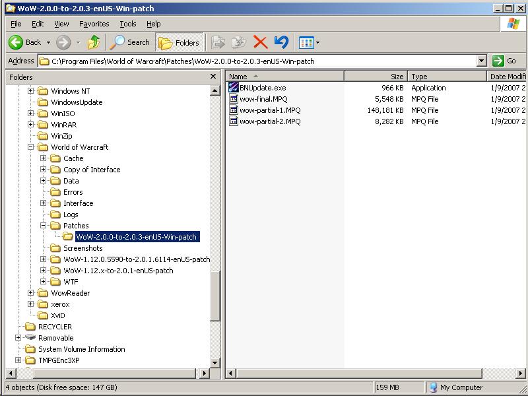Open the Back history dropdown arrow
Screen dimensions: 528x396
(x=48, y=42)
